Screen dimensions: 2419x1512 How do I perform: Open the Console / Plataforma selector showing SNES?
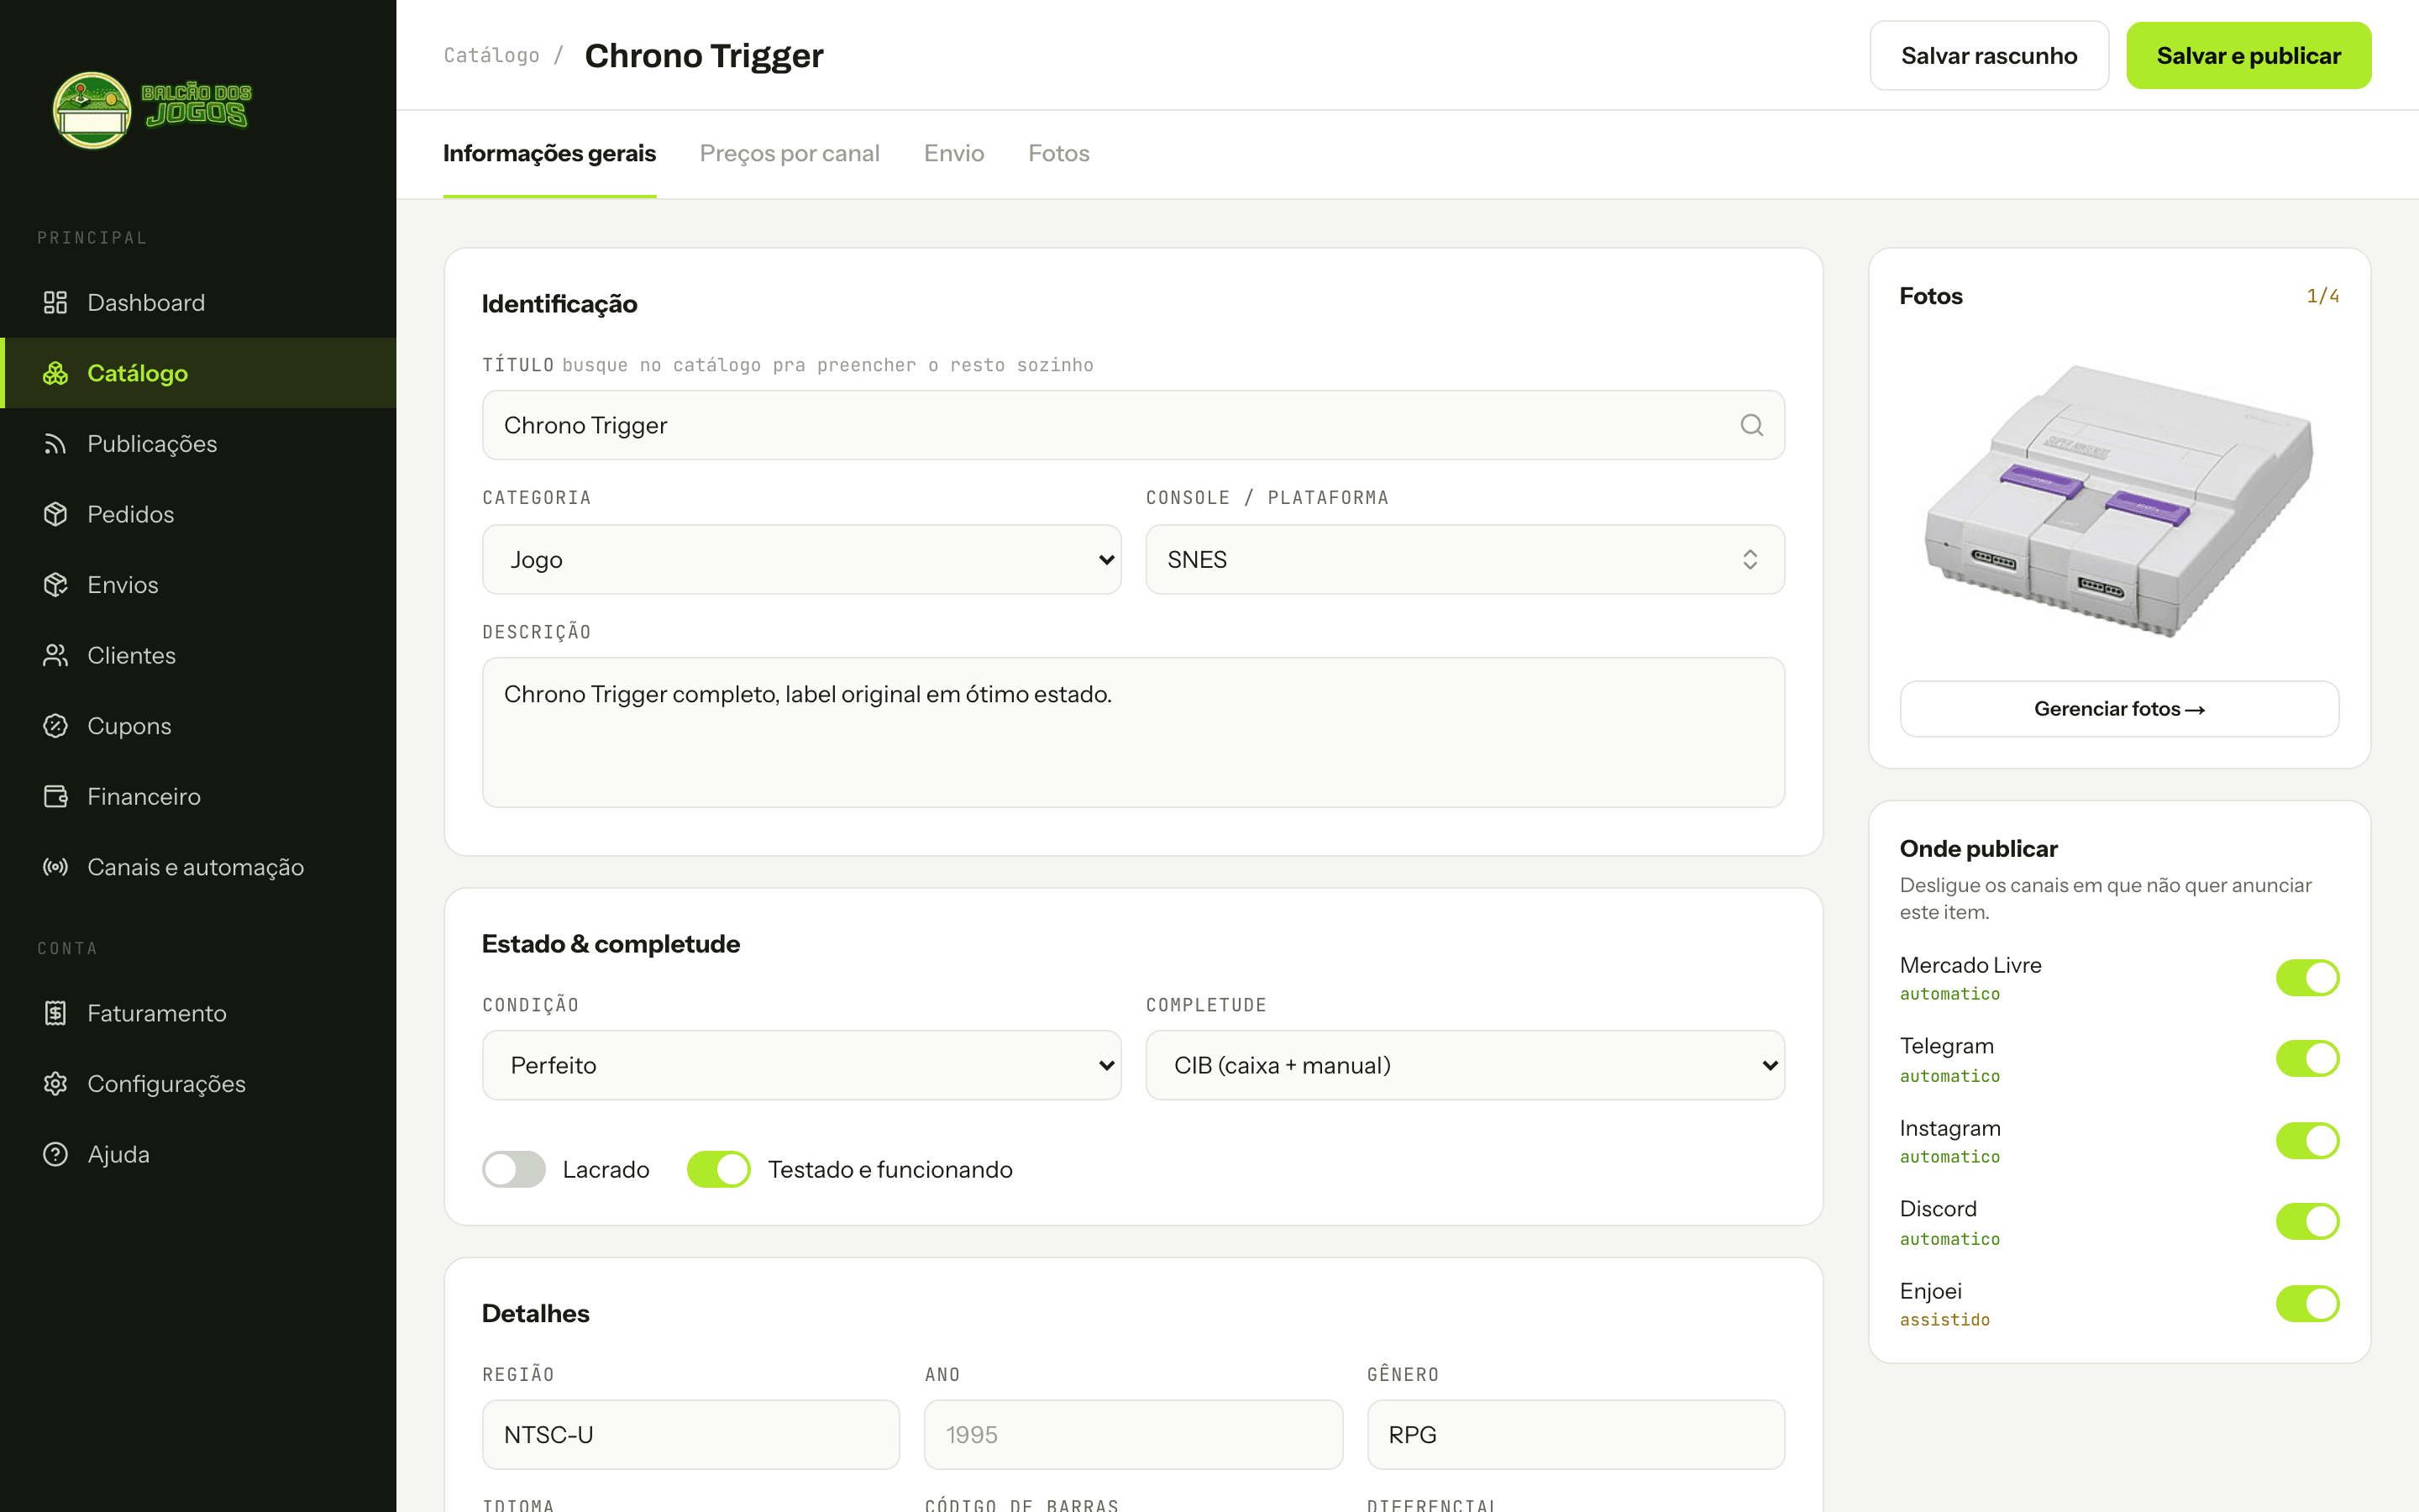[x=1464, y=559]
